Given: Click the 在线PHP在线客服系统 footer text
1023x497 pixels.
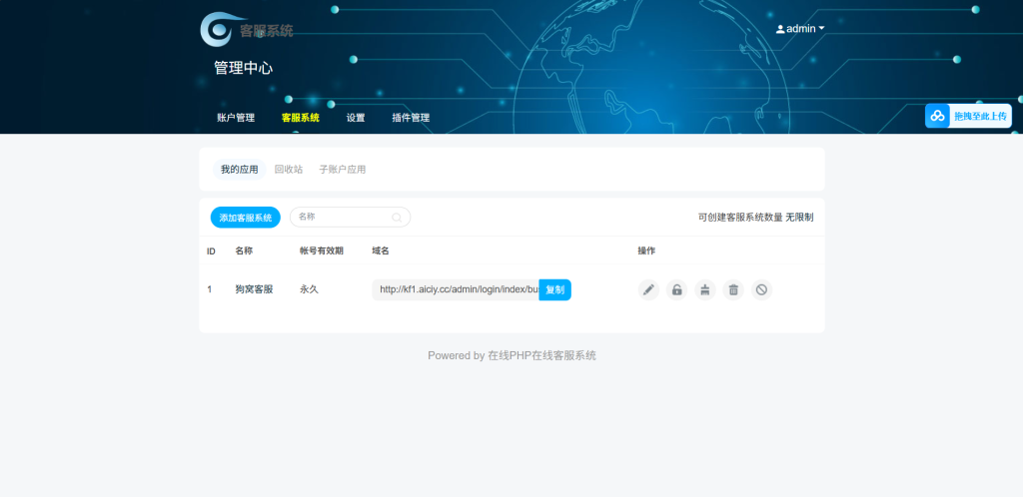Looking at the screenshot, I should [x=541, y=355].
